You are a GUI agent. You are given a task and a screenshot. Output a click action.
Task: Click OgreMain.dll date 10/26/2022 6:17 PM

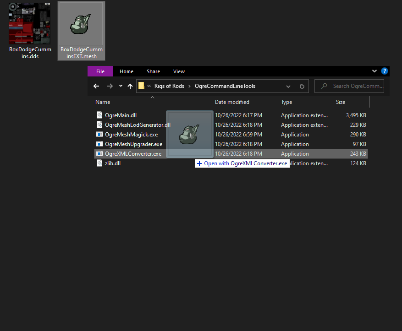(x=238, y=115)
